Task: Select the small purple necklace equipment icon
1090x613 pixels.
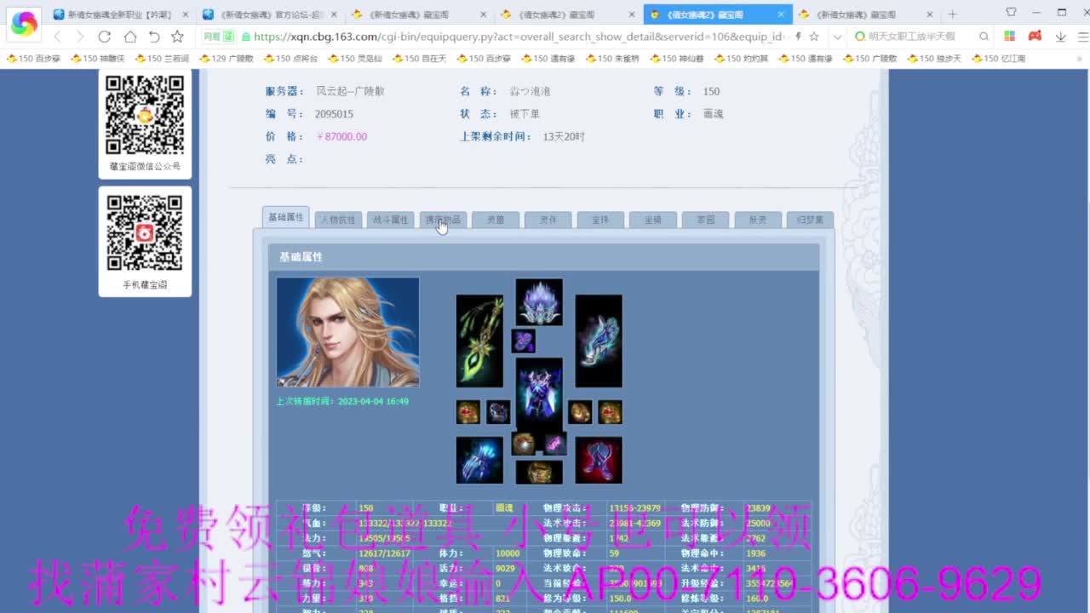Action: click(524, 341)
